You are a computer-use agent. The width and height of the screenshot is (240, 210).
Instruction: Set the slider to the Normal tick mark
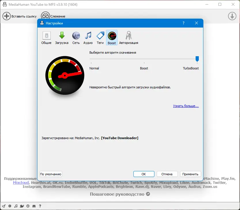coord(91,63)
